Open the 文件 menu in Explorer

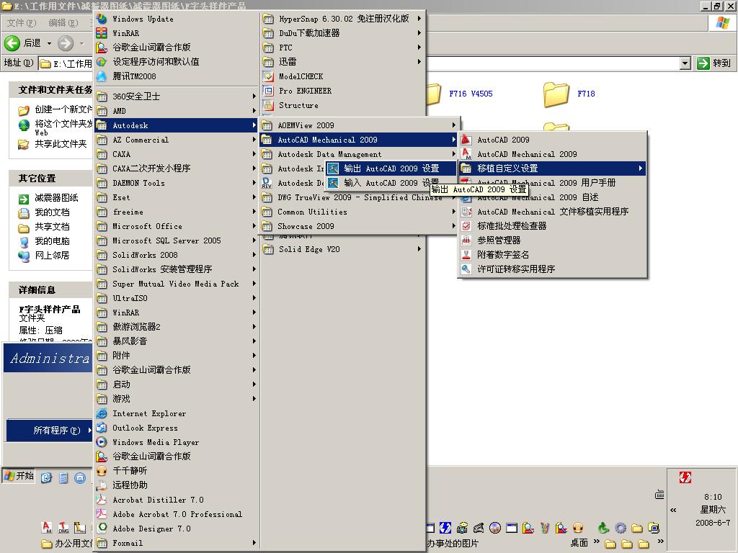[x=21, y=22]
